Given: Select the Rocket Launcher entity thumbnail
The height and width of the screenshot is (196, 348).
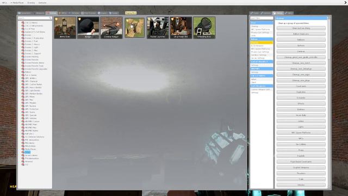Looking at the screenshot, I should (158, 28).
